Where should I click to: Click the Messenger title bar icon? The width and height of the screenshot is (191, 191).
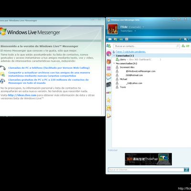click(x=108, y=20)
